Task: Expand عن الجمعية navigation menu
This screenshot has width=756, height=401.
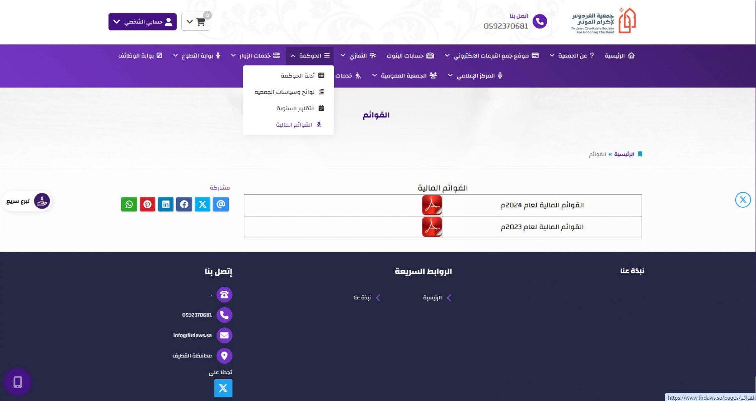Action: click(x=572, y=56)
